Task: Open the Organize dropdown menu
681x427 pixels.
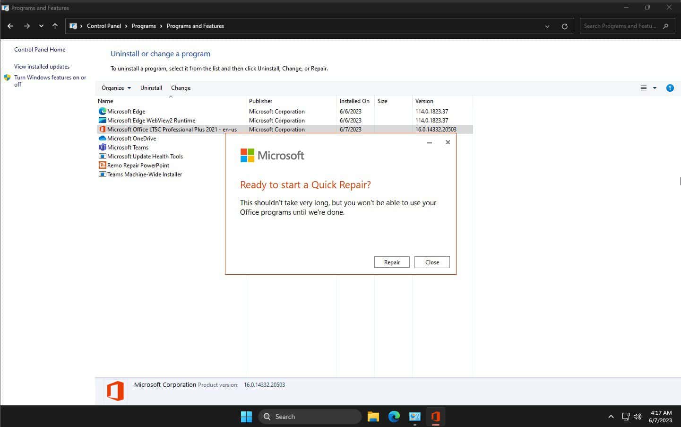Action: (x=116, y=88)
